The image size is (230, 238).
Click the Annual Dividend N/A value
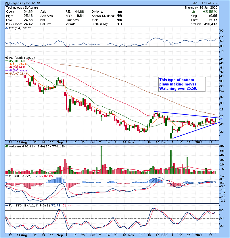pos(119,16)
